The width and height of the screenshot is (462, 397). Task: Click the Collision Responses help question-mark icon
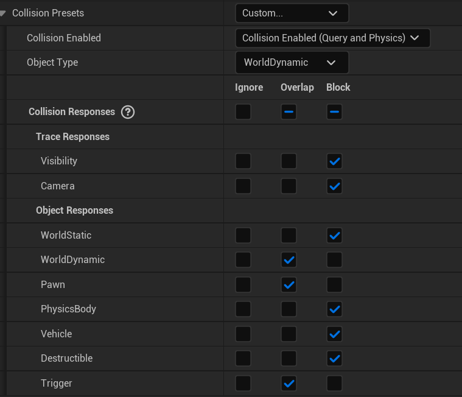tap(128, 112)
